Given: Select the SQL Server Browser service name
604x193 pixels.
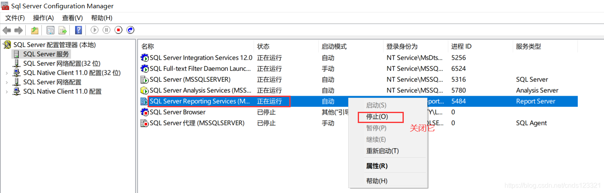Looking at the screenshot, I should point(177,112).
